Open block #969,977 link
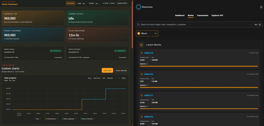This screenshot has width=264, height=126. point(148,96)
